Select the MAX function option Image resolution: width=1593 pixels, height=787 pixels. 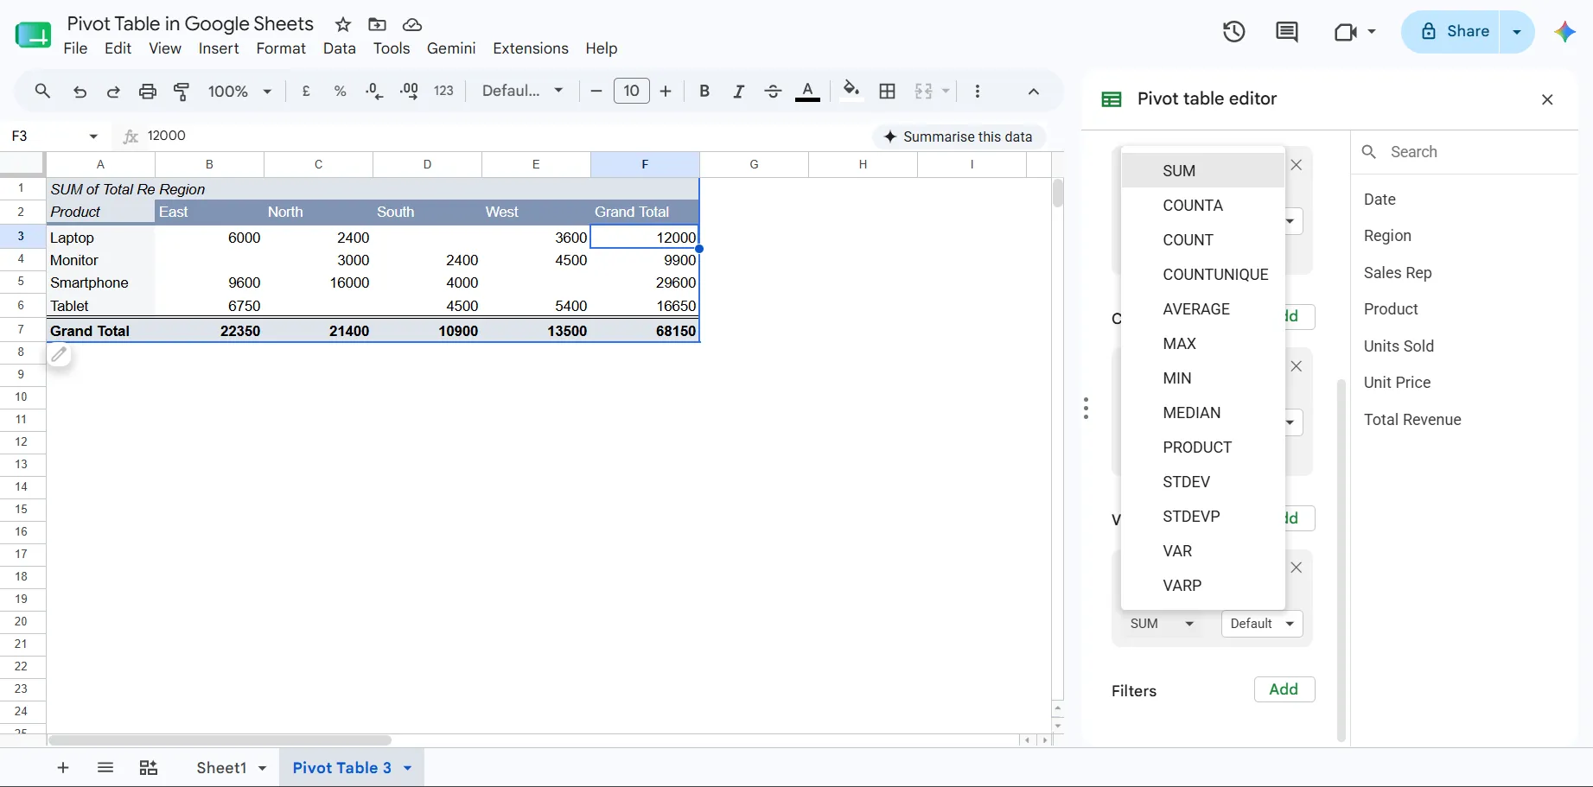pyautogui.click(x=1203, y=344)
